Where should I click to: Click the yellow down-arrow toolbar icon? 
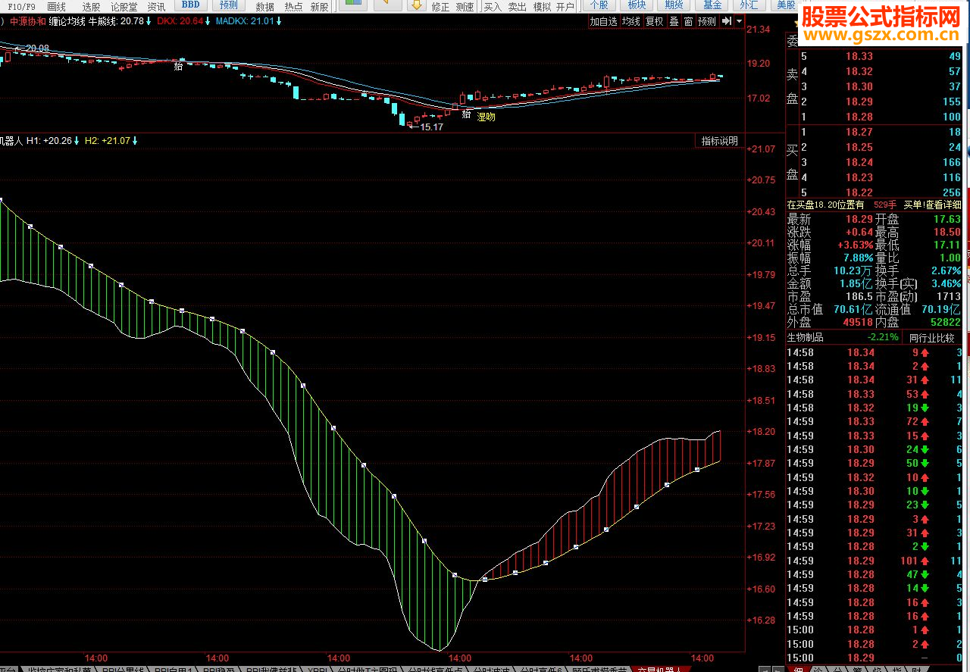416,5
